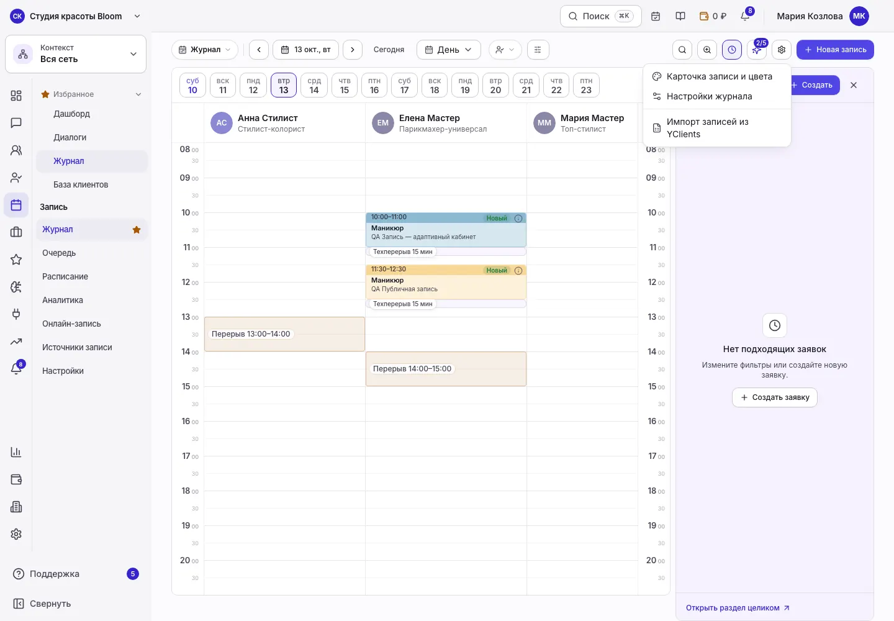
Task: Open the Открыть раздел целиком link
Action: pos(738,608)
